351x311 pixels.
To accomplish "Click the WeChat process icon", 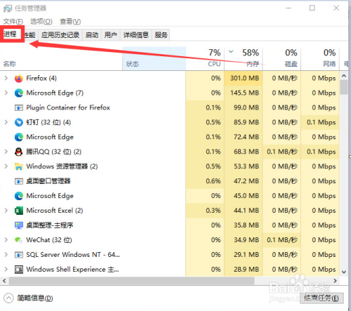I will click(x=19, y=240).
